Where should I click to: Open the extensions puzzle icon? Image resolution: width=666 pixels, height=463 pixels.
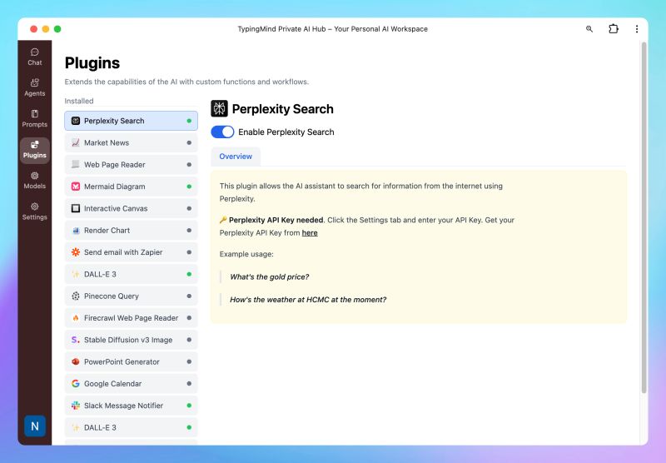614,29
